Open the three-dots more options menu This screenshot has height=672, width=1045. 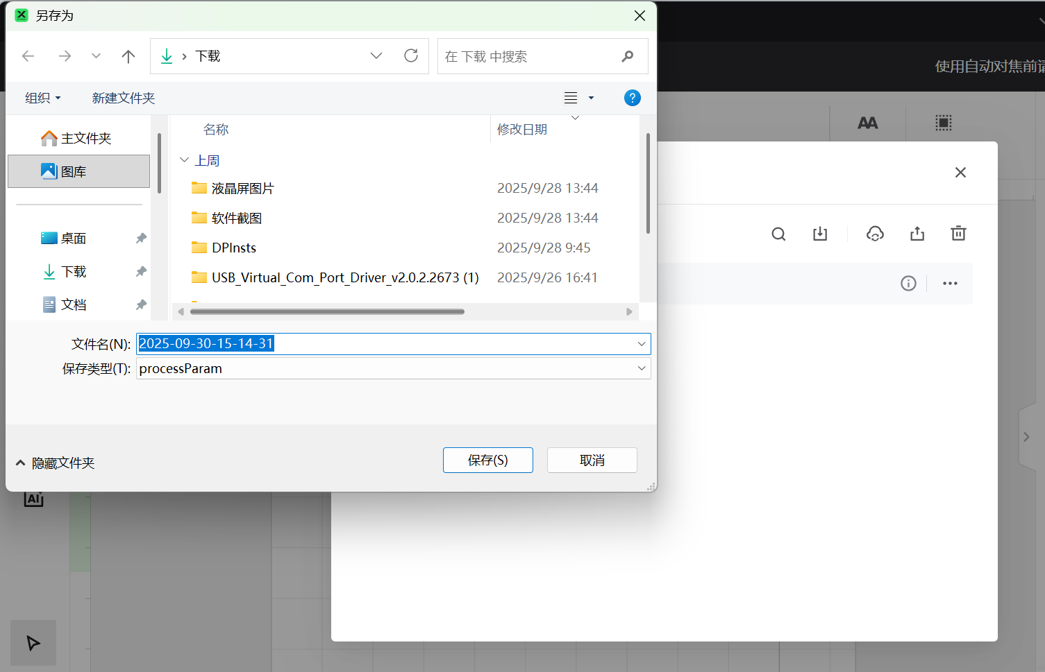950,283
